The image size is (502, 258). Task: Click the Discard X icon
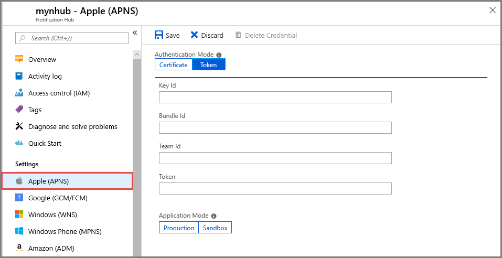194,35
